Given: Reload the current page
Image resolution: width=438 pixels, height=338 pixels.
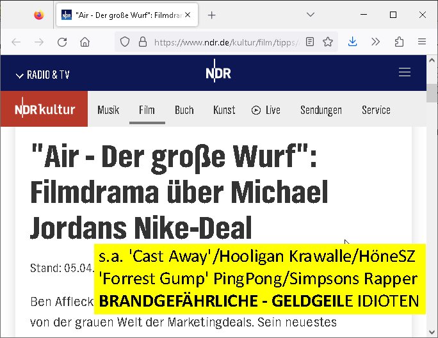Looking at the screenshot, I should pyautogui.click(x=62, y=42).
